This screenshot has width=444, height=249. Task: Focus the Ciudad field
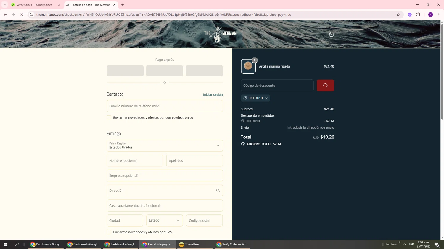pyautogui.click(x=125, y=221)
